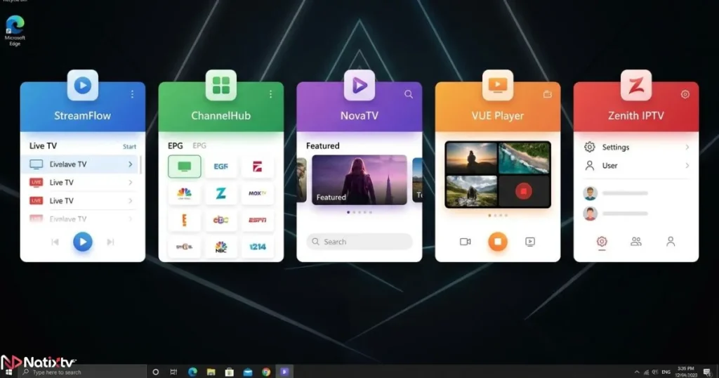The height and width of the screenshot is (378, 719).
Task: Open the NovaTV Featured banner thumbnail
Action: (359, 180)
